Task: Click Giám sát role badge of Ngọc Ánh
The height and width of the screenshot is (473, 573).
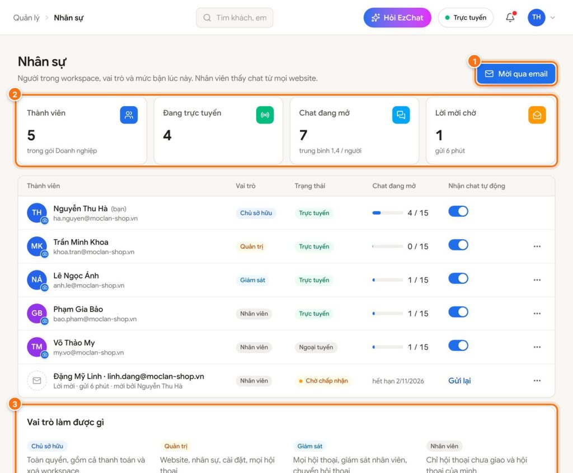Action: pos(252,280)
